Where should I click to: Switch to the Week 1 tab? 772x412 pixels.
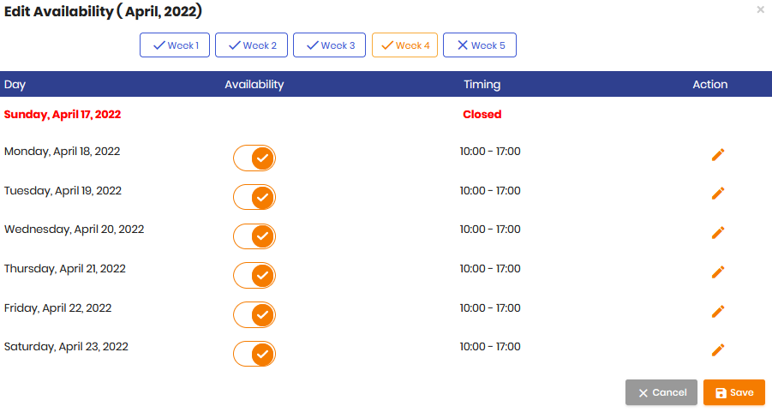pos(175,45)
